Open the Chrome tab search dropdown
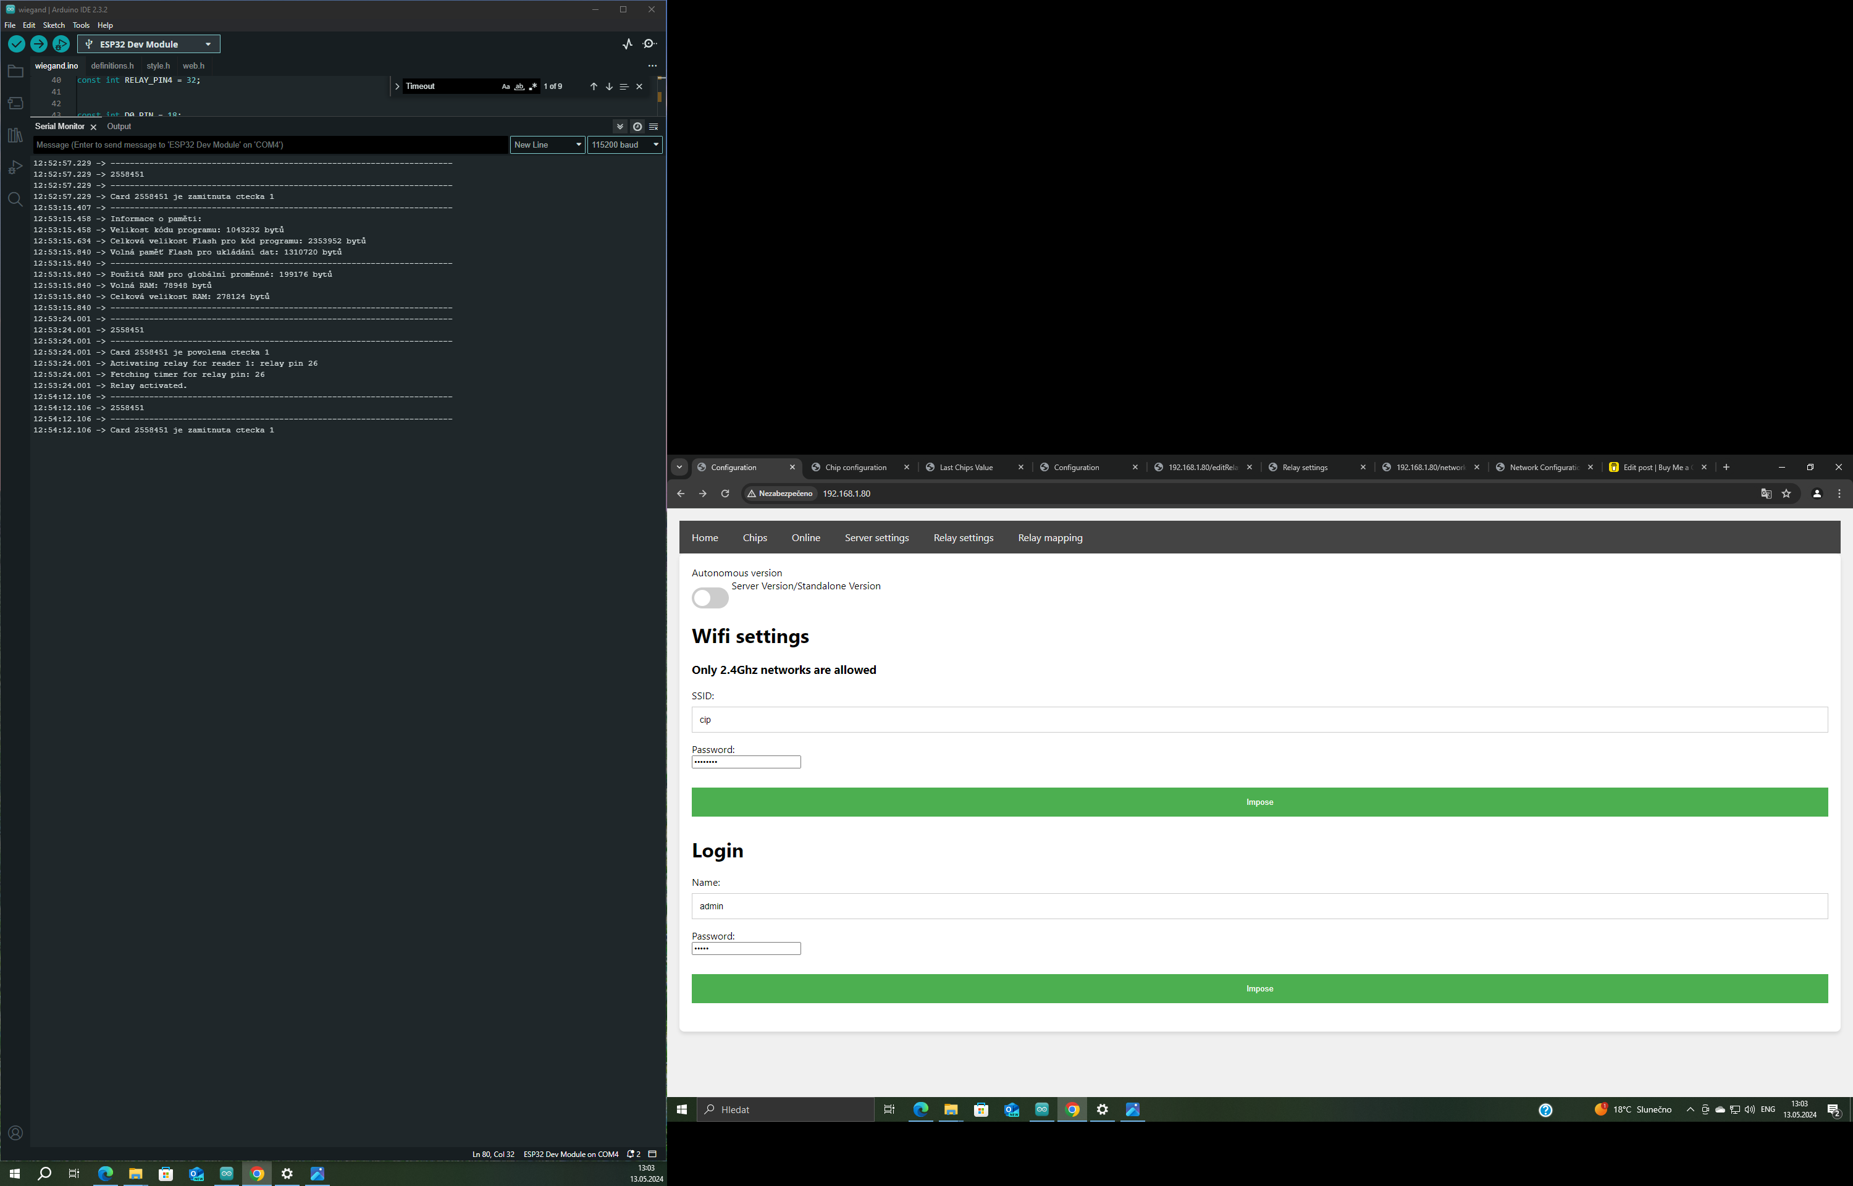 (x=679, y=468)
